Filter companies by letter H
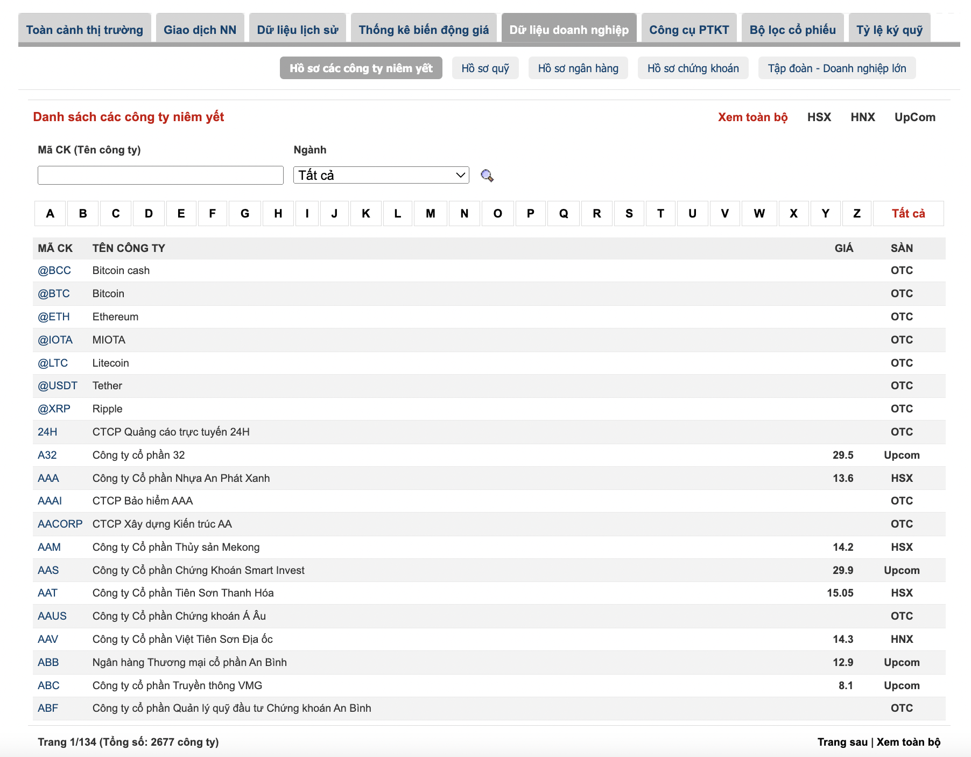Viewport: 971px width, 757px height. click(x=278, y=213)
